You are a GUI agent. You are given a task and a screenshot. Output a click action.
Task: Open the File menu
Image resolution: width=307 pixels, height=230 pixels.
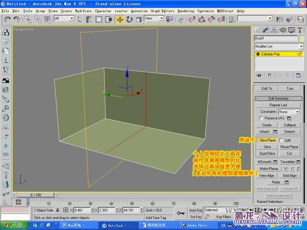pyautogui.click(x=5, y=11)
